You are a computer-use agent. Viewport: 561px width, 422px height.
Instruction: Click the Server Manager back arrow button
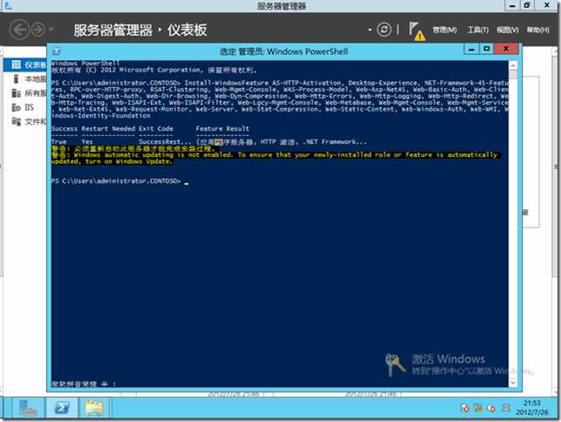(18, 30)
